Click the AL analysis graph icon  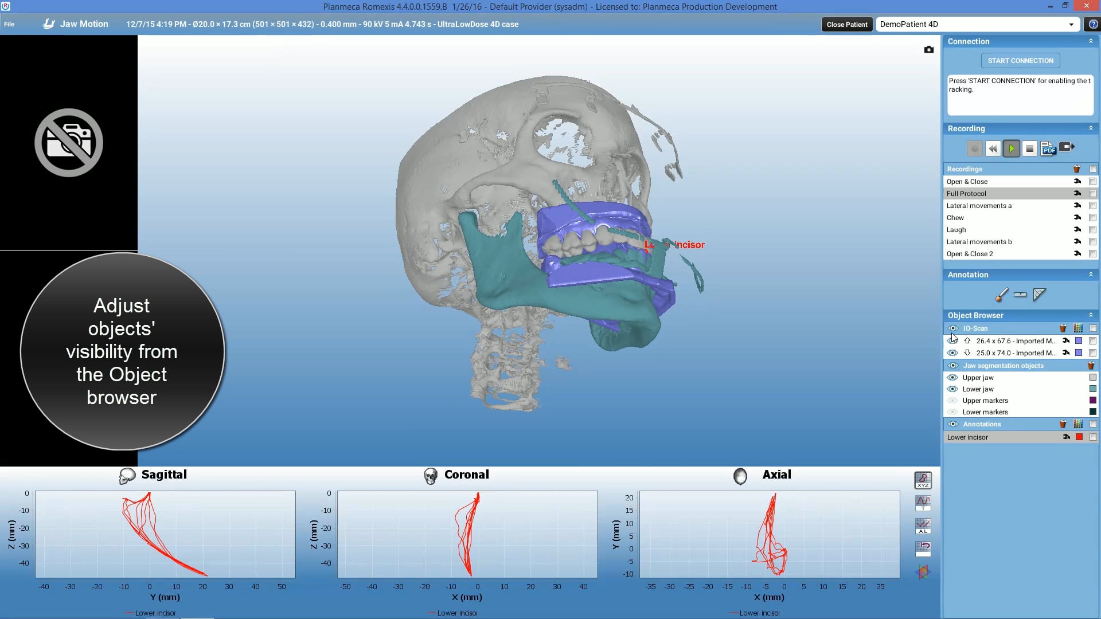(923, 526)
